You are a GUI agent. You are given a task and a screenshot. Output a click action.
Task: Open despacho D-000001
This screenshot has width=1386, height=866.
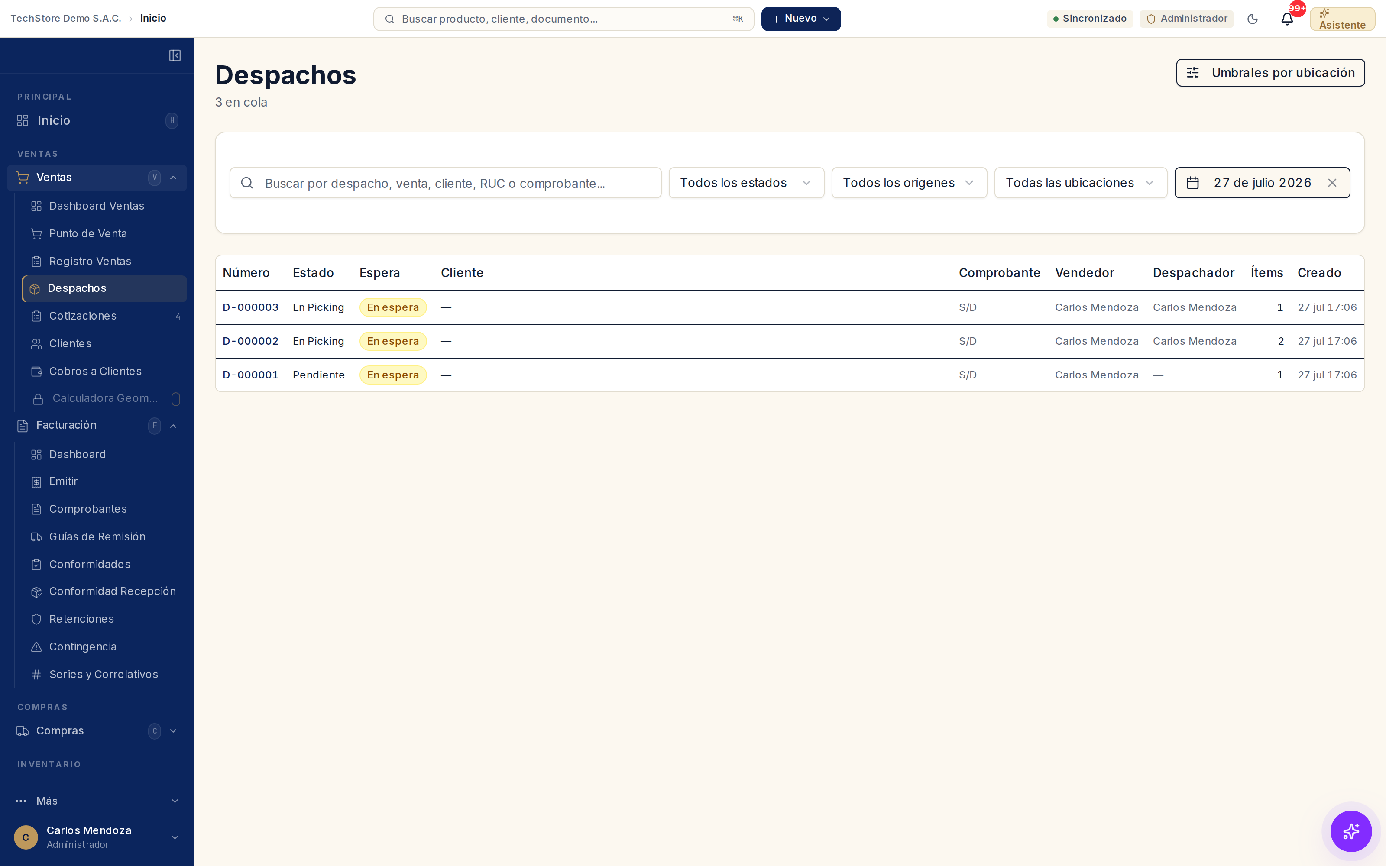pyautogui.click(x=250, y=375)
